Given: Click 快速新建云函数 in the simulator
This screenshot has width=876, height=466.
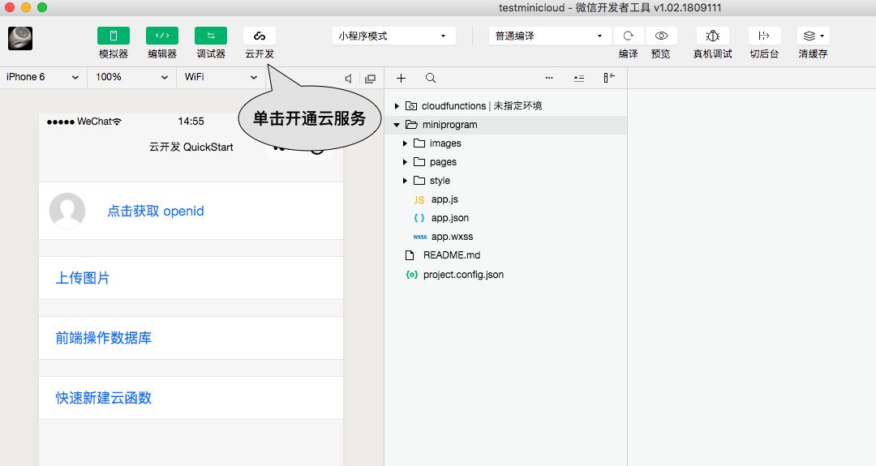Looking at the screenshot, I should pyautogui.click(x=103, y=398).
